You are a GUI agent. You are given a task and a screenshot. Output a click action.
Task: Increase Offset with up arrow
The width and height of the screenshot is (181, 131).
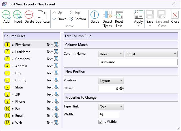121,87
